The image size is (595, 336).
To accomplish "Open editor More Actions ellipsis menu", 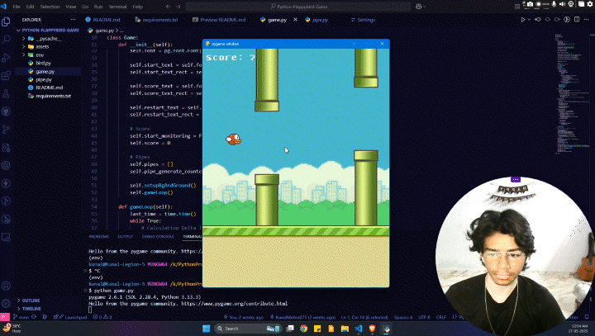I will click(587, 20).
